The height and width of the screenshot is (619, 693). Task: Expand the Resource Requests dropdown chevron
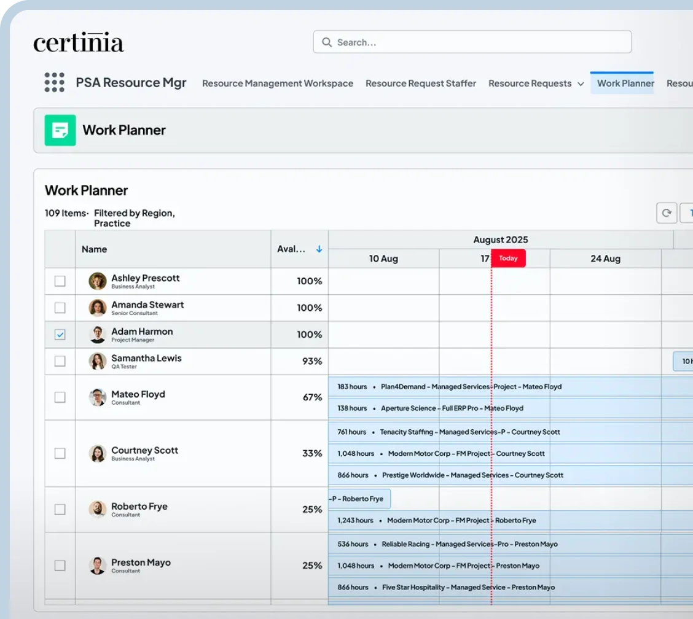pos(581,84)
